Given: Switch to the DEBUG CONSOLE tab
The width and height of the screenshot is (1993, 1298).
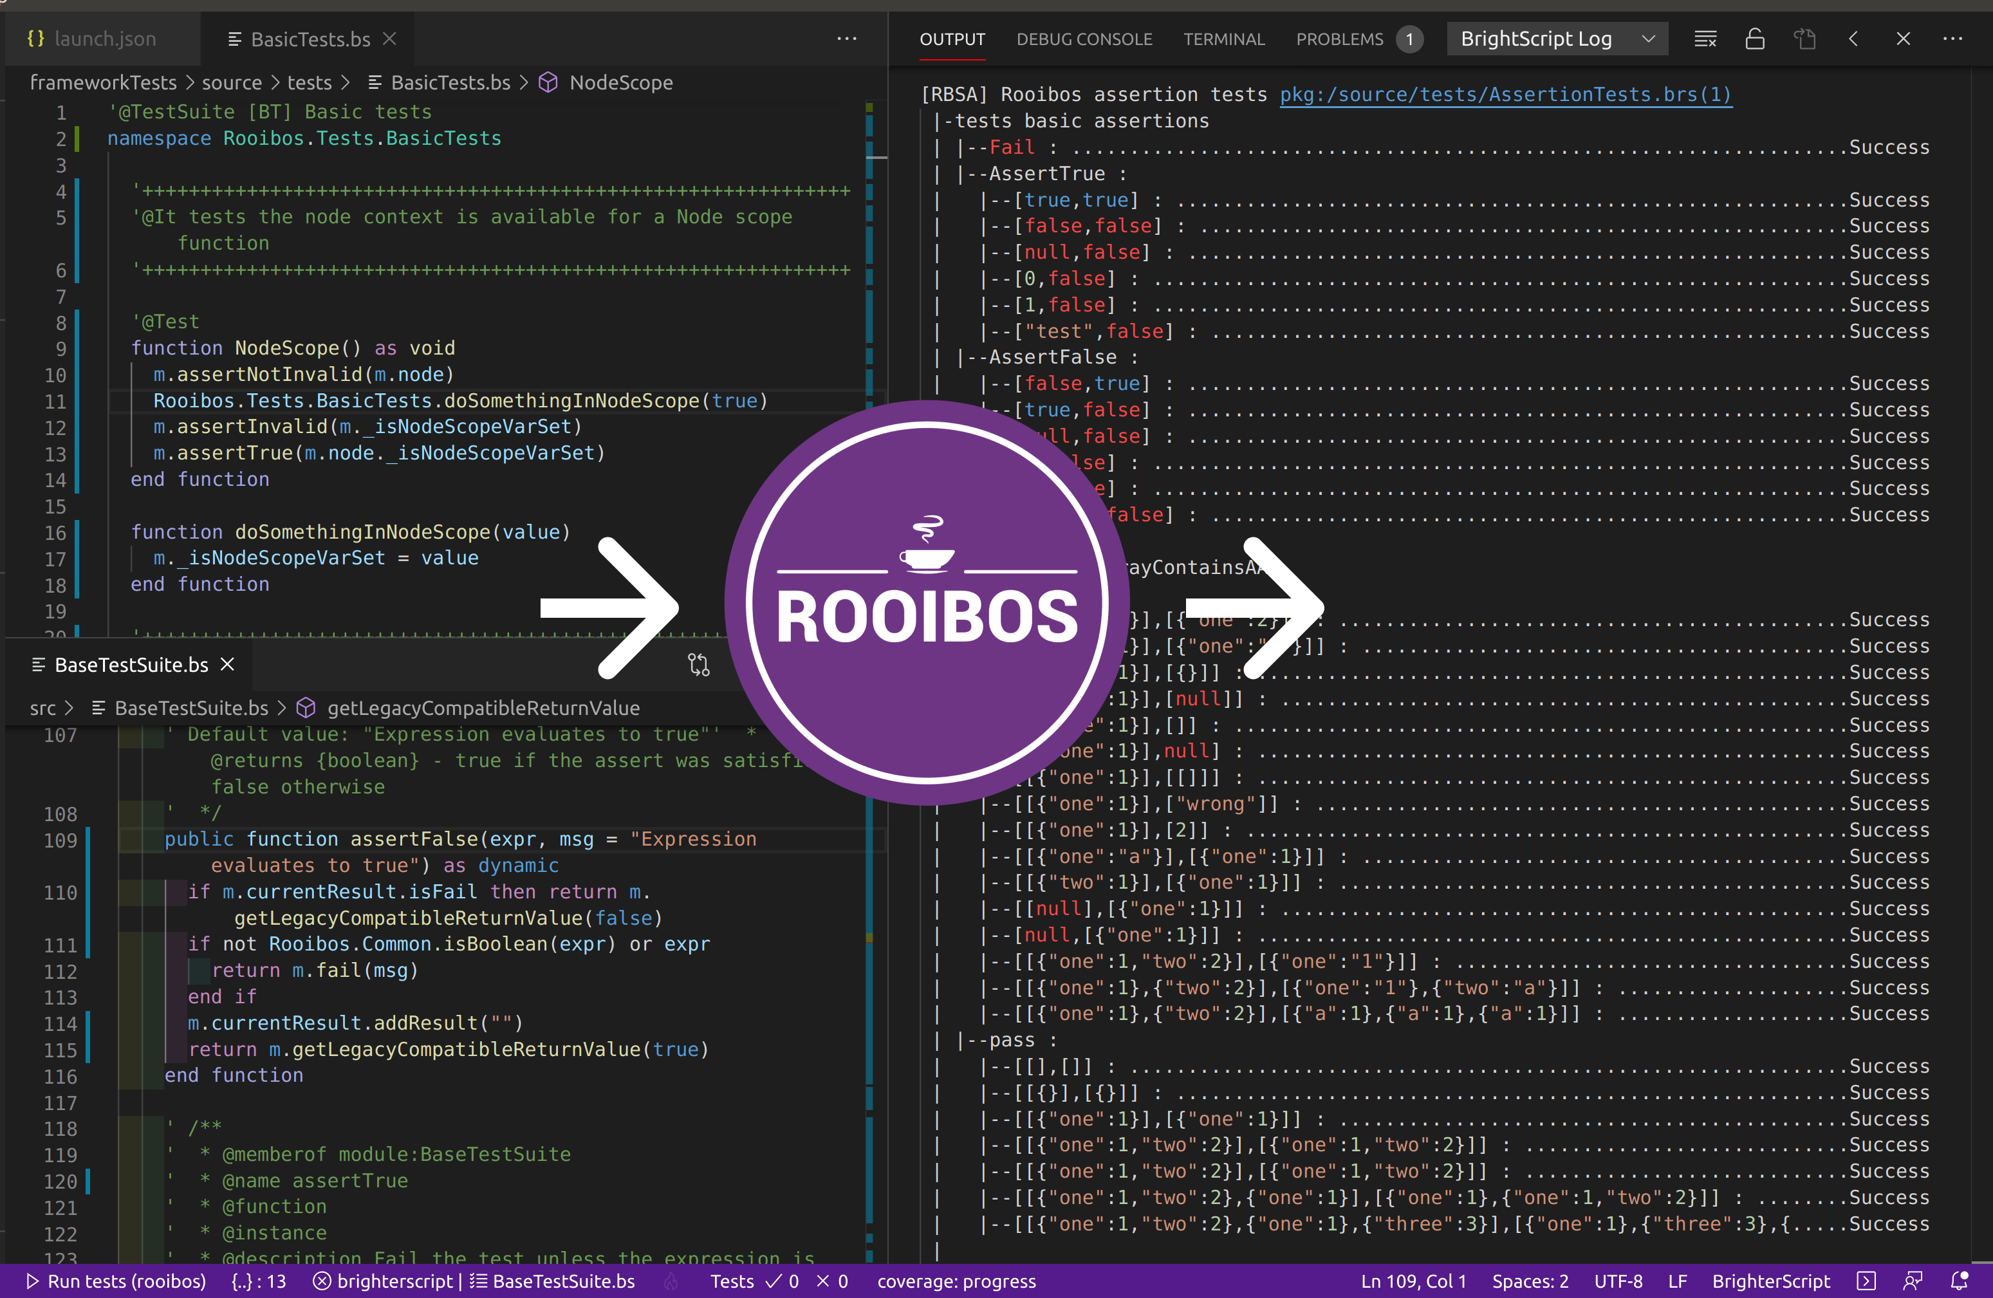Looking at the screenshot, I should tap(1084, 39).
